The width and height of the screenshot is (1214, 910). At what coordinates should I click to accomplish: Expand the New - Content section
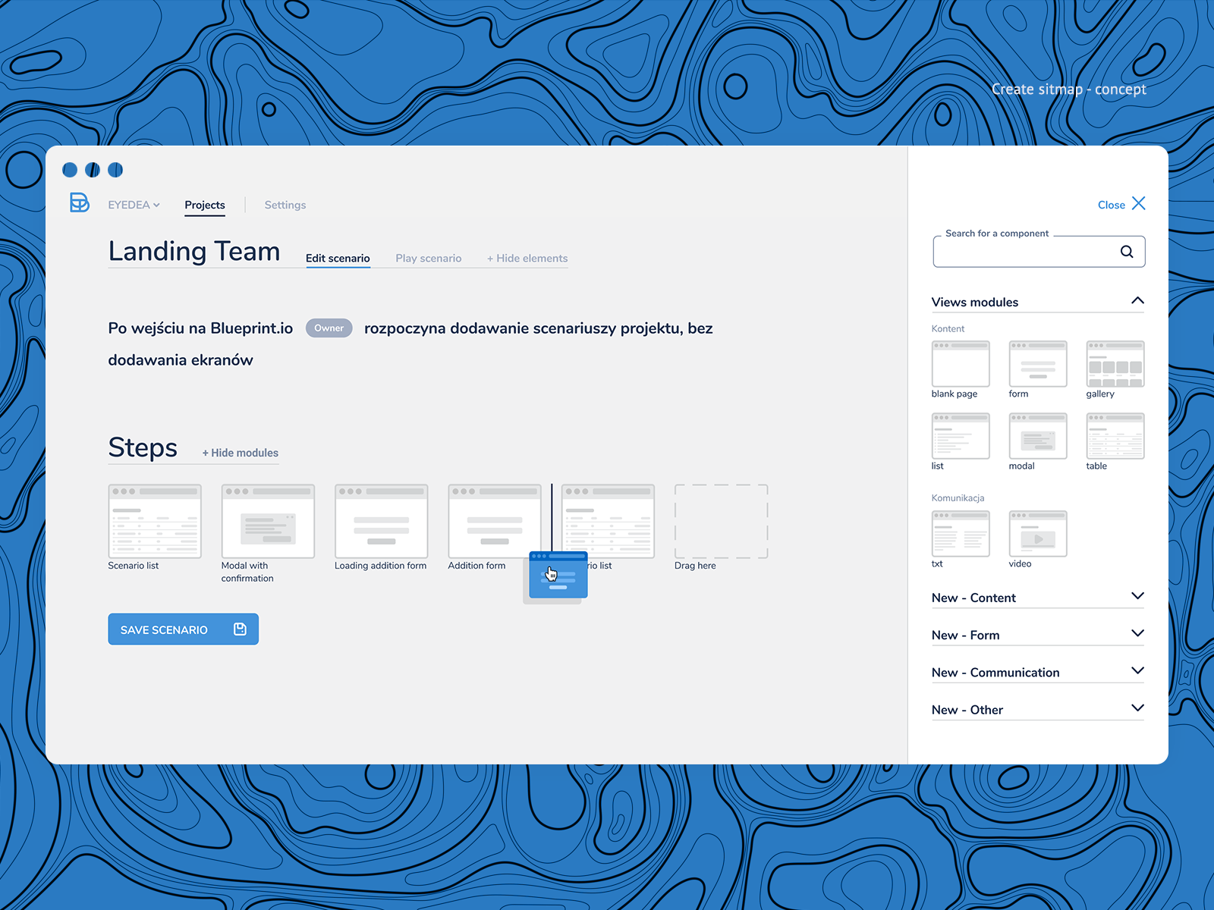(x=1038, y=598)
